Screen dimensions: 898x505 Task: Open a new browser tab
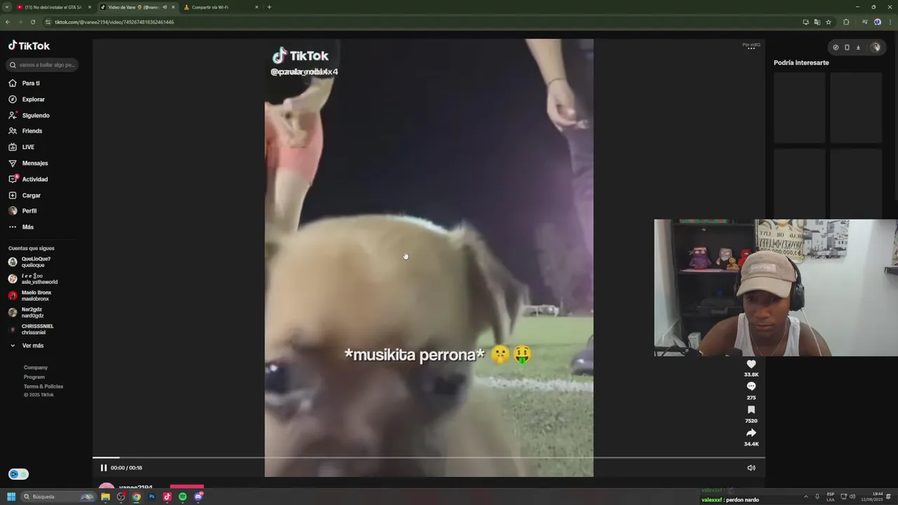(x=269, y=7)
